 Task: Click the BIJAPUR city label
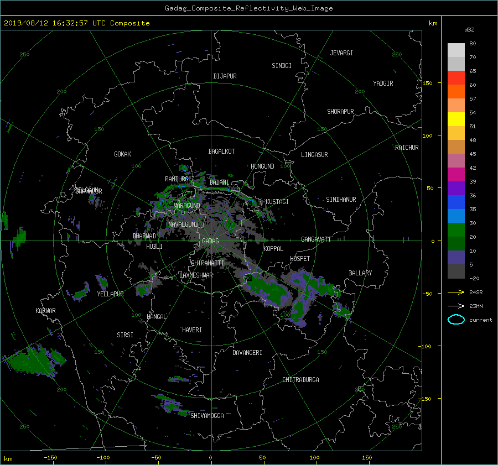(x=225, y=76)
